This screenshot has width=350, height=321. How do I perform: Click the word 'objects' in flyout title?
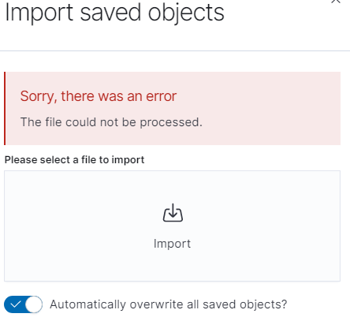186,13
